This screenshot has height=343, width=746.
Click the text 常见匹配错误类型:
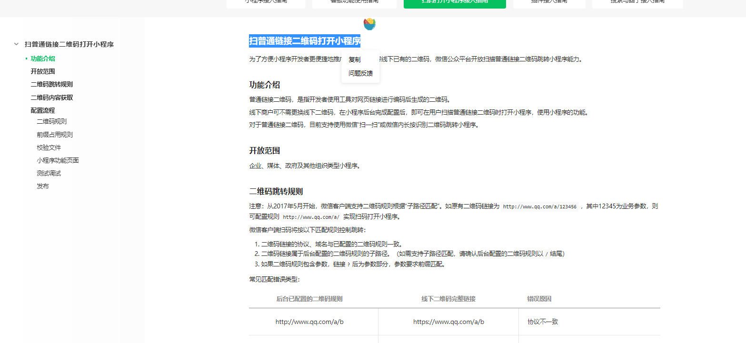[x=275, y=279]
